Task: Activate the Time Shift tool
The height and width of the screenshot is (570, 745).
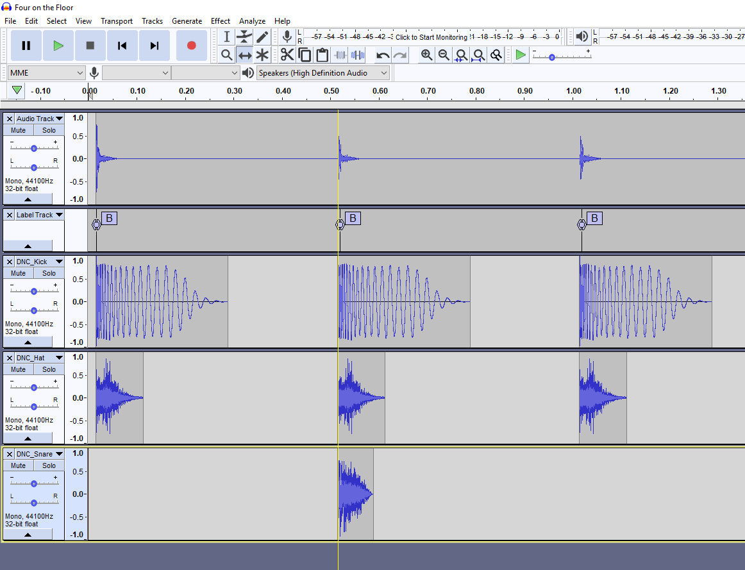Action: click(244, 55)
